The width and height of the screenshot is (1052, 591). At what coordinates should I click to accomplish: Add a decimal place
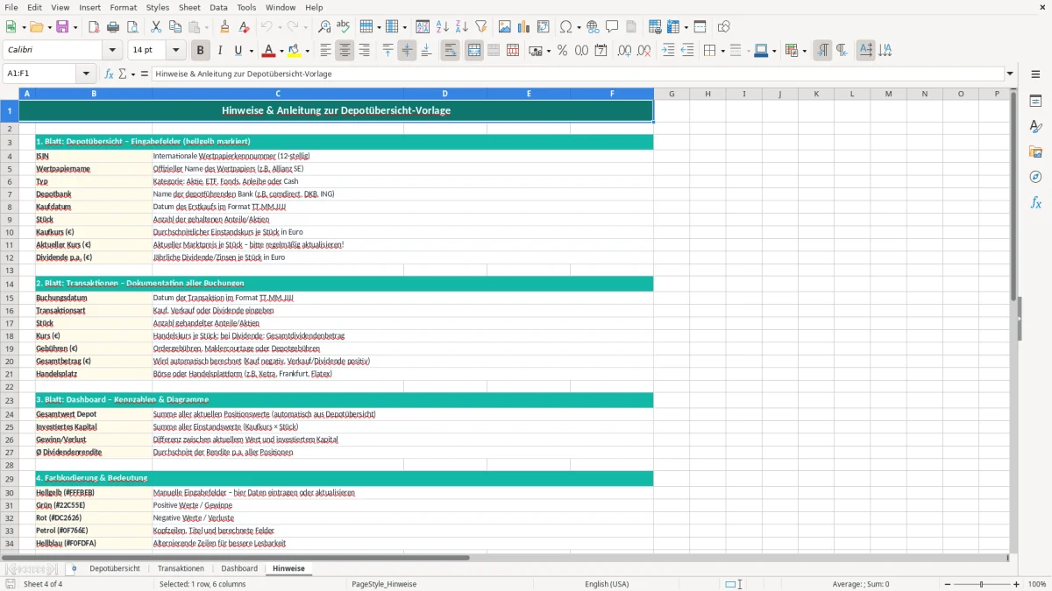pyautogui.click(x=624, y=51)
